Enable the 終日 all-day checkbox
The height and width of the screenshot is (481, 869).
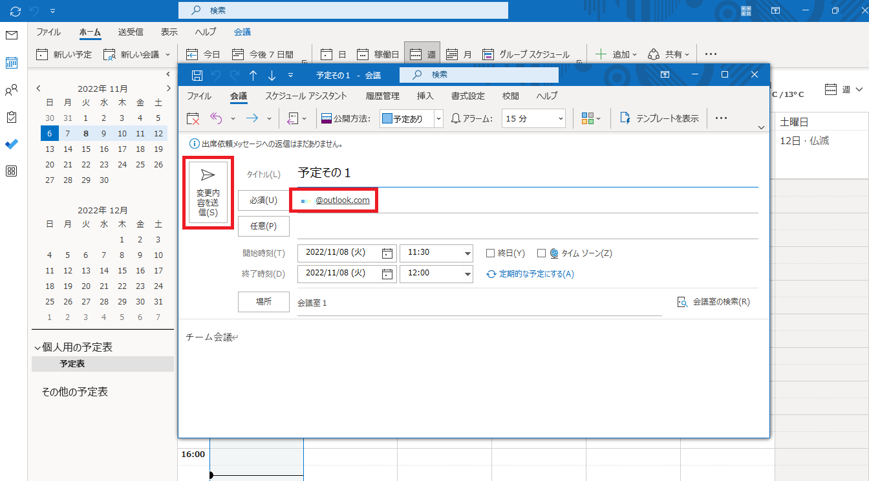[490, 253]
